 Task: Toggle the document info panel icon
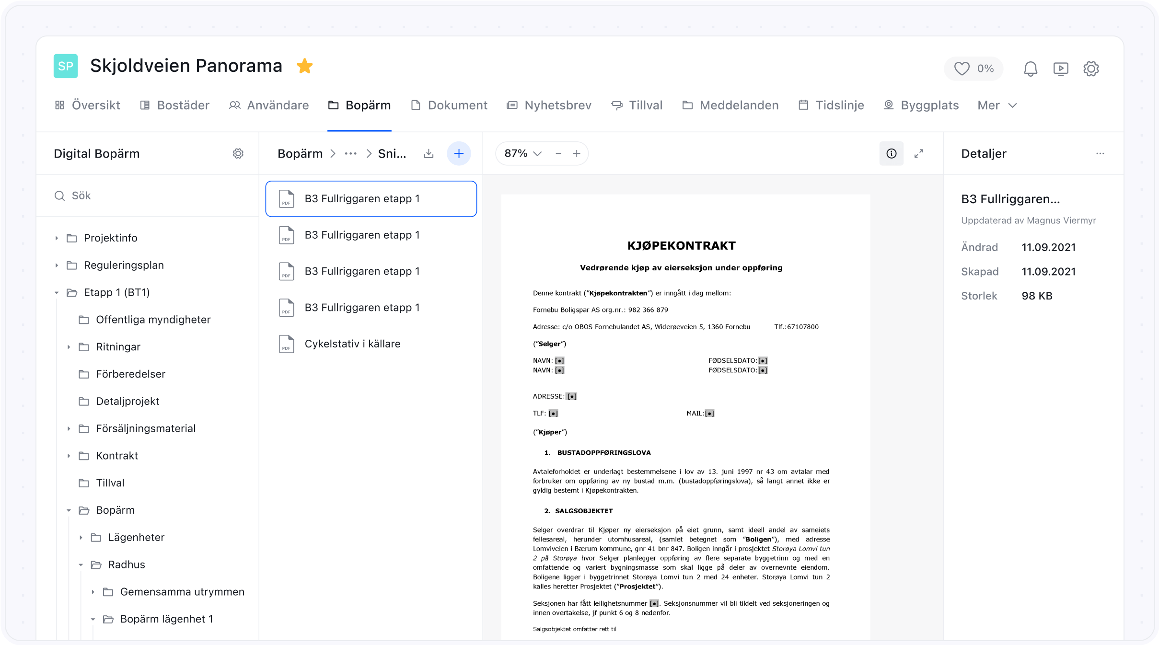[x=891, y=153]
